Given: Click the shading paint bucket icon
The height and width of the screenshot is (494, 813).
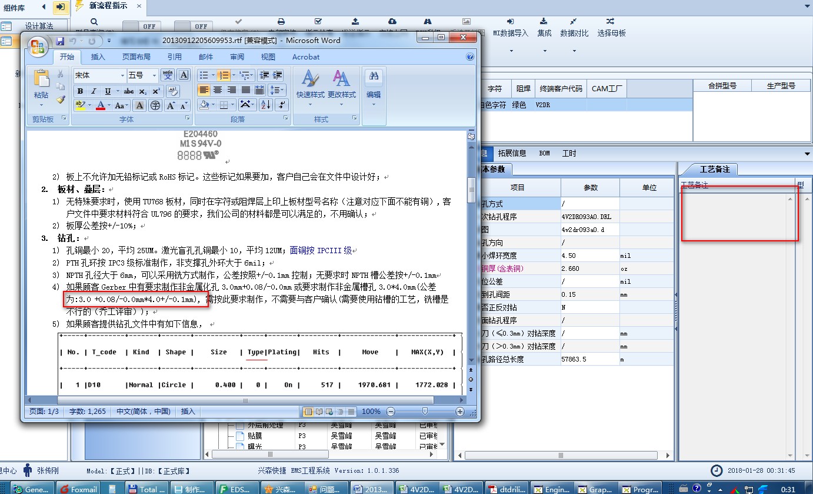Looking at the screenshot, I should [x=204, y=105].
